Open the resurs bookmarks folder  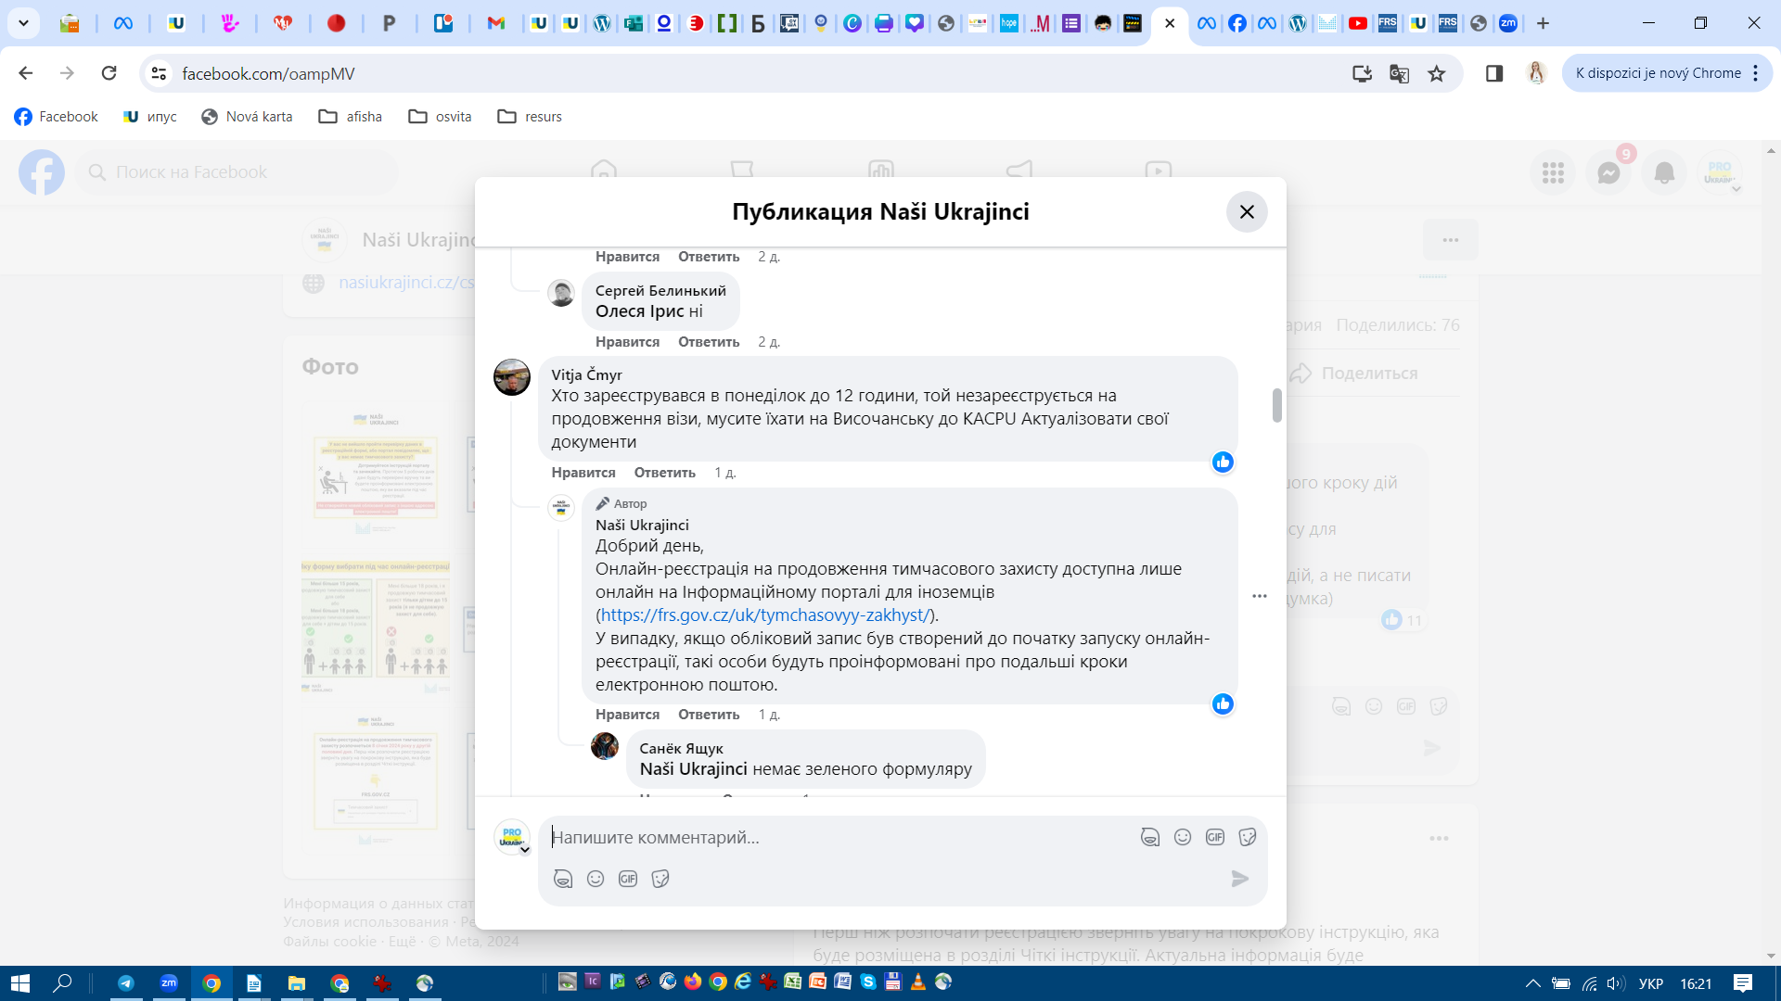530,117
